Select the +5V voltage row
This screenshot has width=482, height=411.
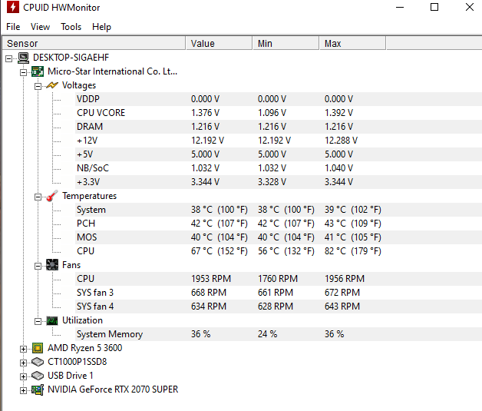(x=279, y=154)
